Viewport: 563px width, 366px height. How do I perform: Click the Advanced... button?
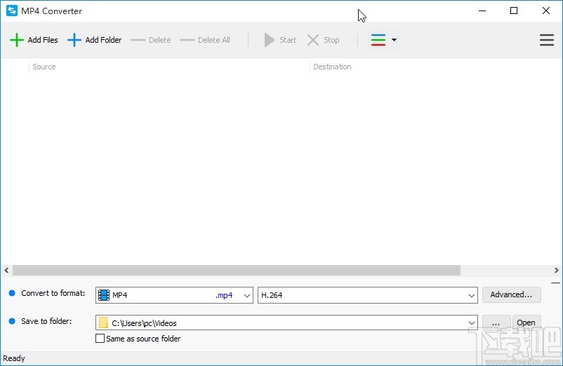[511, 294]
